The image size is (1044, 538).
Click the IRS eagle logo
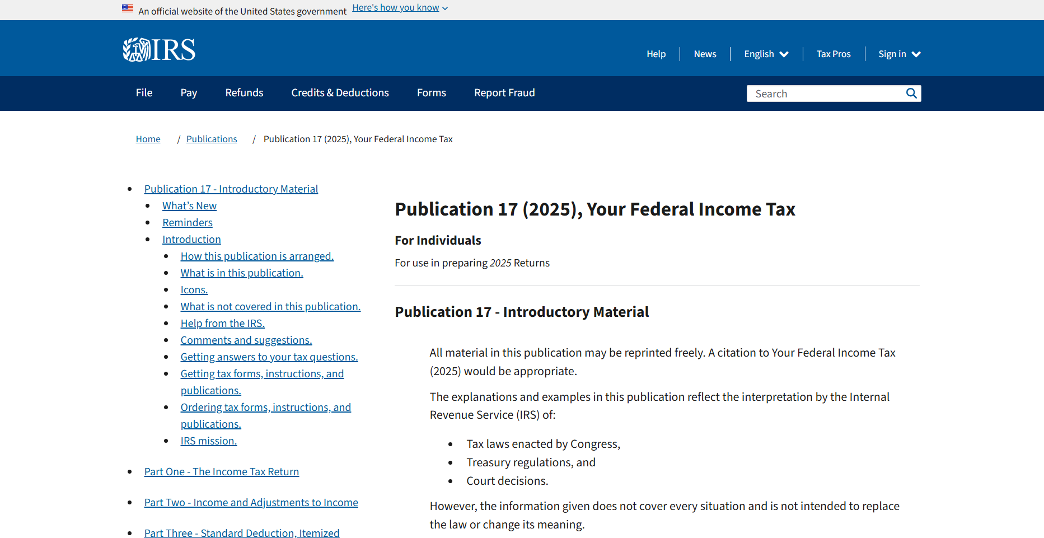pos(136,49)
